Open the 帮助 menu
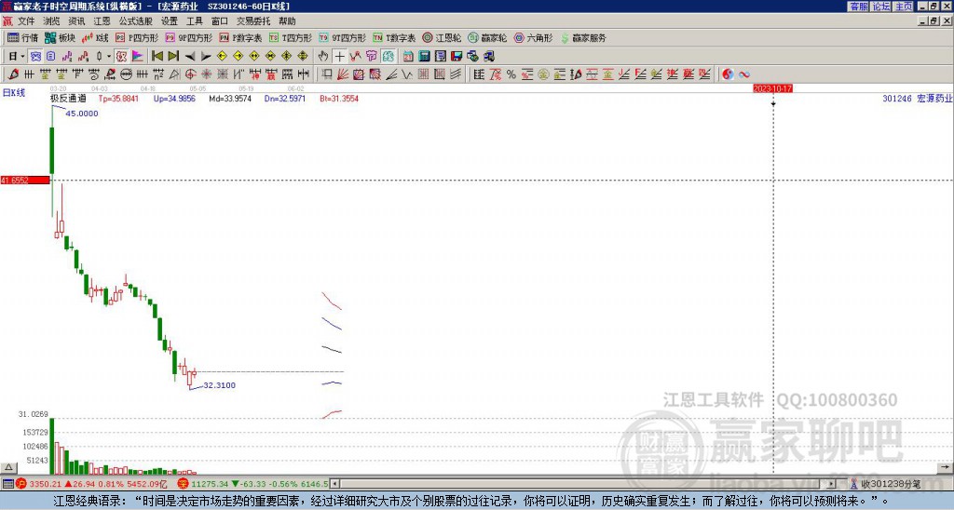Viewport: 954px width, 510px height. click(287, 21)
